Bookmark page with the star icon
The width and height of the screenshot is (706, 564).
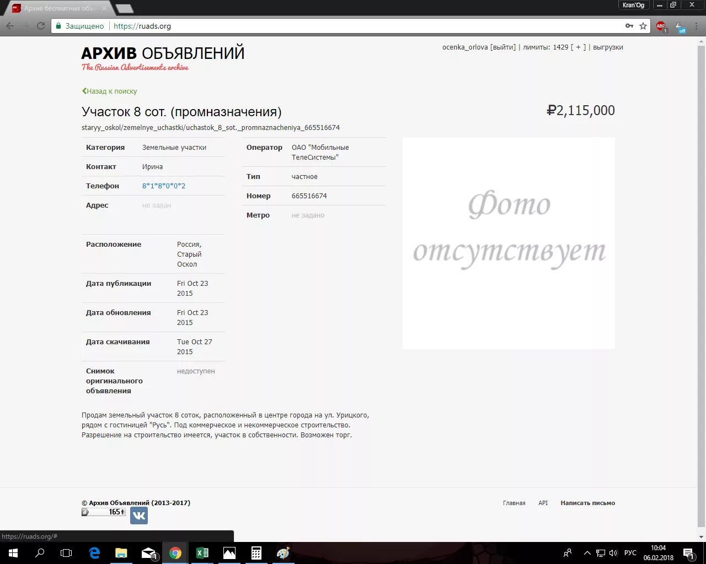(643, 26)
